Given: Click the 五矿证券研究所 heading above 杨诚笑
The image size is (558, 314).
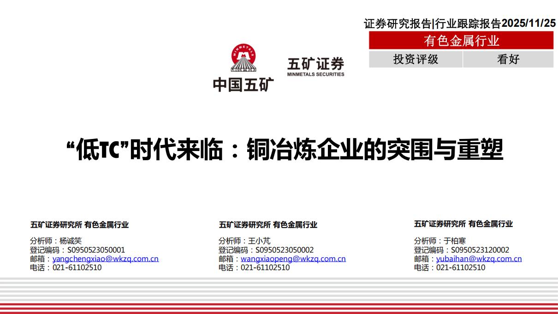Looking at the screenshot, I should (56, 225).
